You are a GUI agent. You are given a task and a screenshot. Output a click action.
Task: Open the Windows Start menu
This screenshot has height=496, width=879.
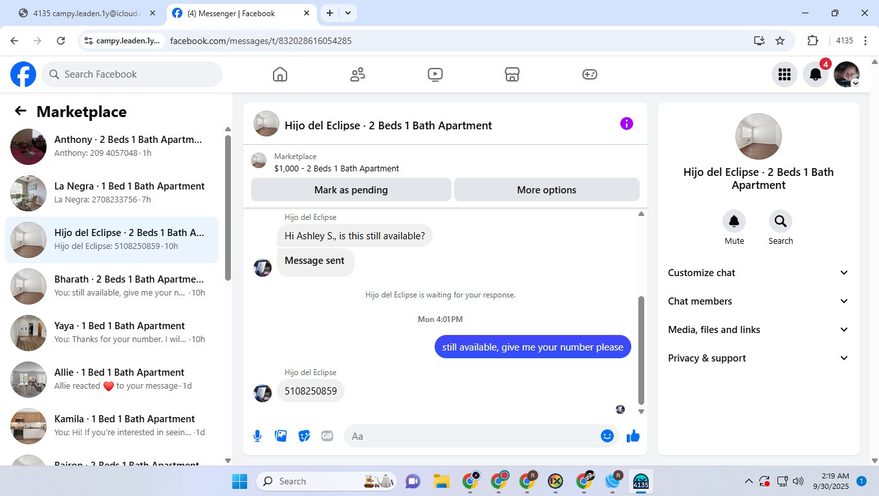point(240,481)
